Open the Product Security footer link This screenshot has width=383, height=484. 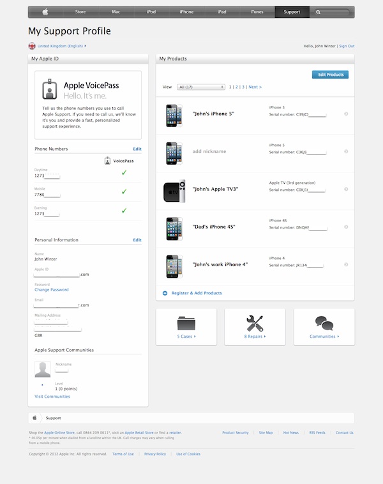(x=235, y=433)
